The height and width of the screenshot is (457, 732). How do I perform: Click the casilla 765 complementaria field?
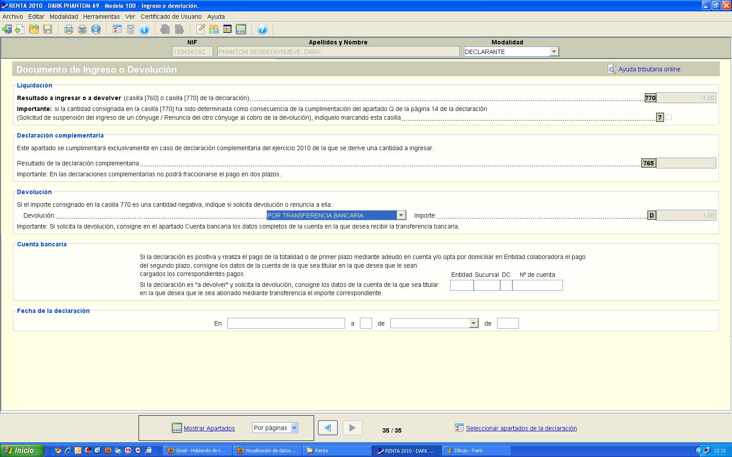coord(686,163)
